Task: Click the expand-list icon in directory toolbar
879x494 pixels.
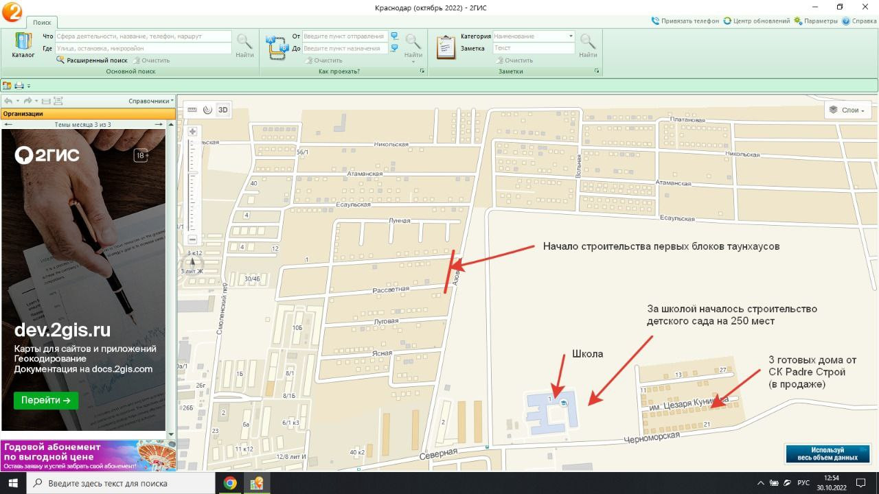Action: 58,101
